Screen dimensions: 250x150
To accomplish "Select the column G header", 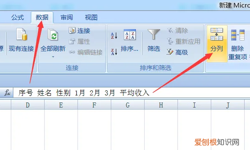I will pyautogui.click(x=128, y=105).
